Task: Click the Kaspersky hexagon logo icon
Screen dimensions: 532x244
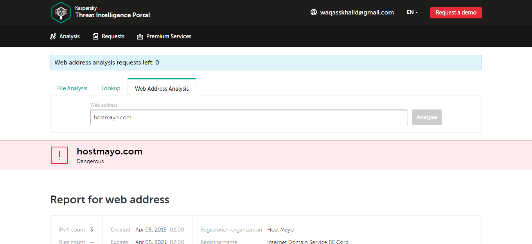Action: (61, 13)
